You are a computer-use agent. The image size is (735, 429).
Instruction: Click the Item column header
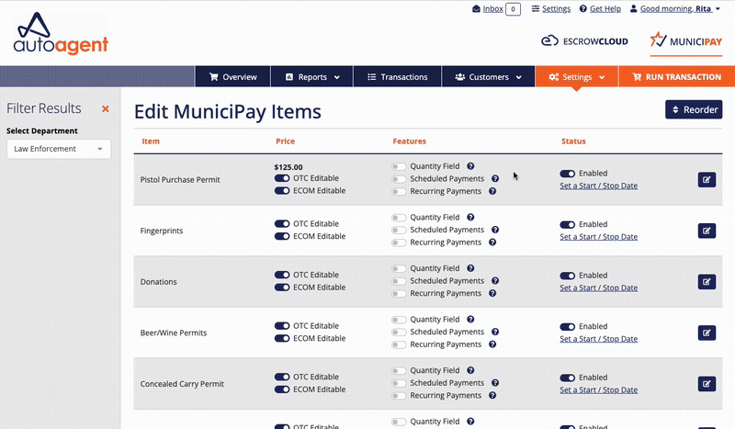151,141
